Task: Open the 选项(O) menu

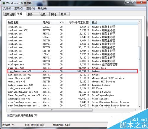Action: tap(19, 9)
